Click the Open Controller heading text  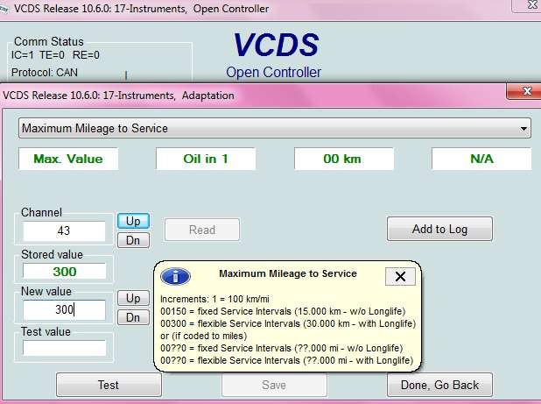tap(274, 72)
